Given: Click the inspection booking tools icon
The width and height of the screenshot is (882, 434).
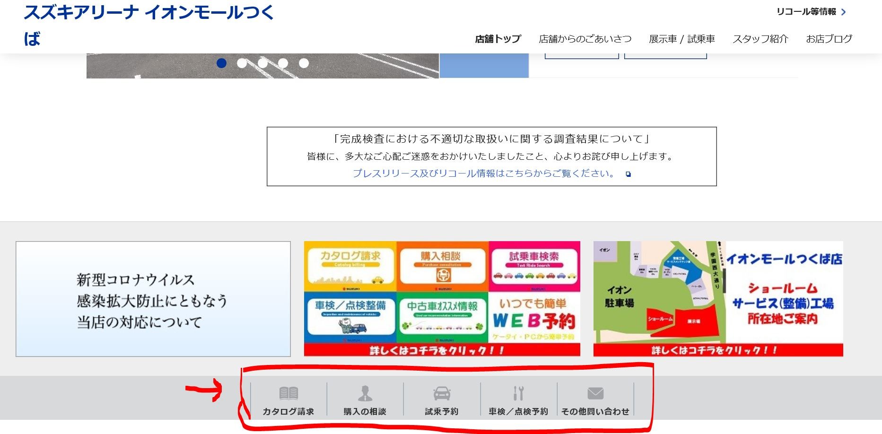Looking at the screenshot, I should tap(518, 393).
